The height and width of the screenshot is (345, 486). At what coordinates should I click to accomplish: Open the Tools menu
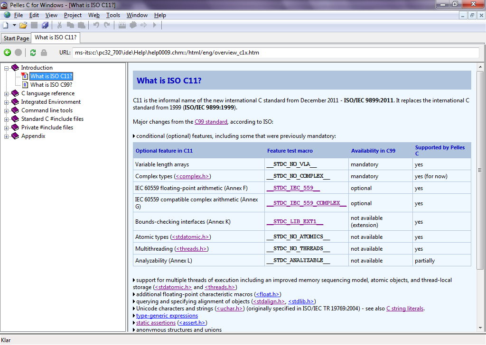113,15
